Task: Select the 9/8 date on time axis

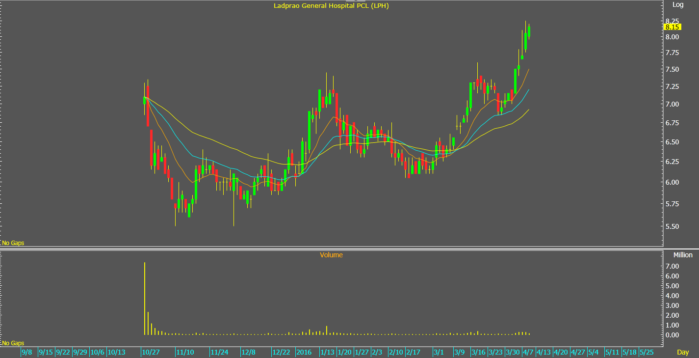Action: tap(27, 352)
